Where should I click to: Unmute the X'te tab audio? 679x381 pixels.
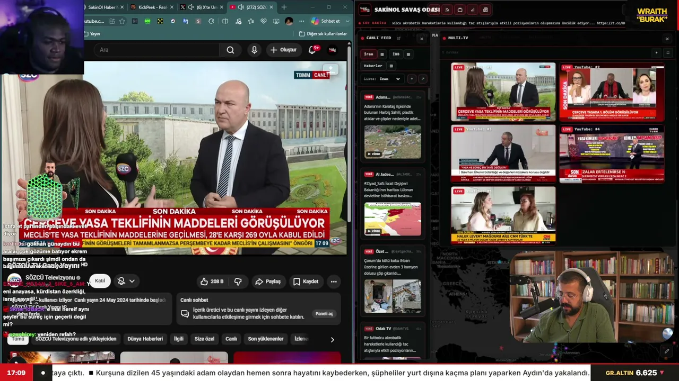(190, 7)
